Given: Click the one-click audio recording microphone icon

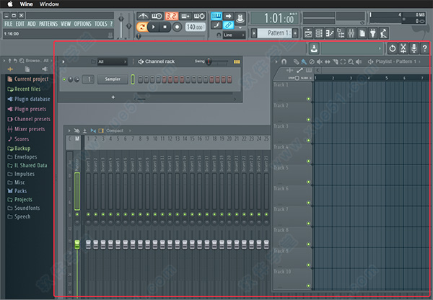Looking at the screenshot, I should (414, 48).
